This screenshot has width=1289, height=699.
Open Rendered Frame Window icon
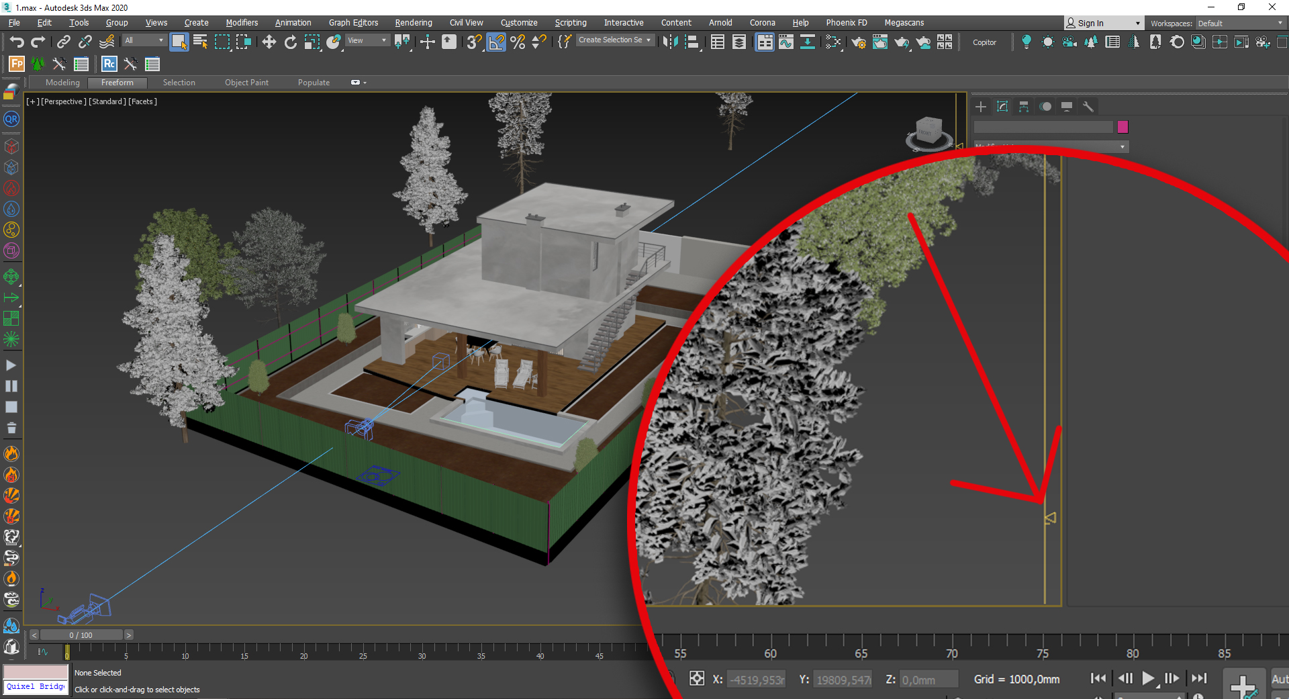pyautogui.click(x=879, y=42)
